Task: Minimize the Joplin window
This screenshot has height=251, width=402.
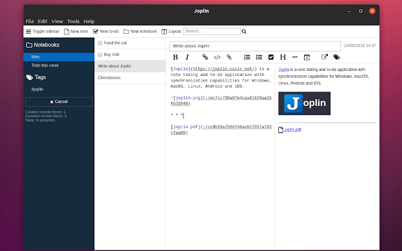Action: pyautogui.click(x=349, y=11)
